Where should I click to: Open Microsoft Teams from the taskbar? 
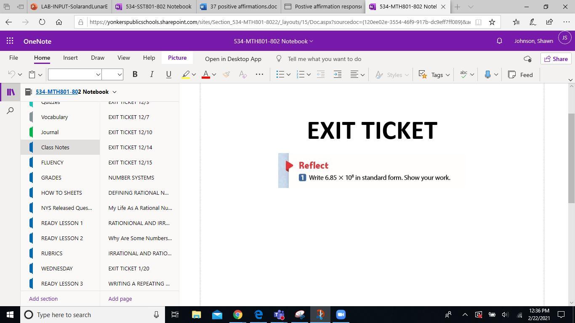279,315
